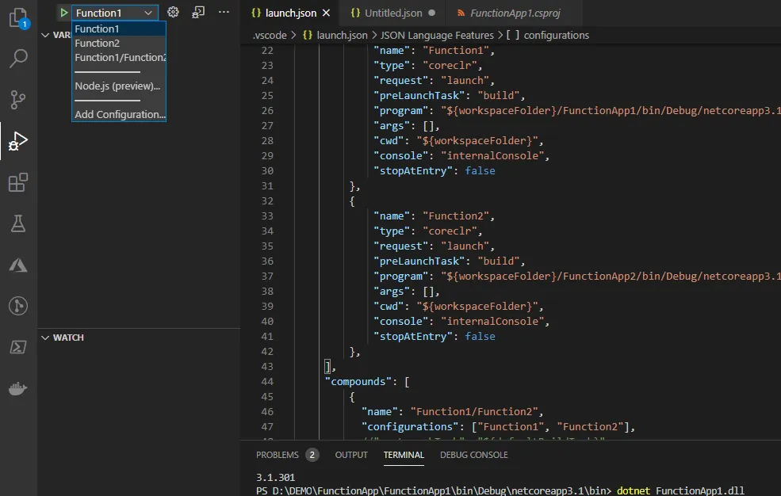The width and height of the screenshot is (781, 496).
Task: Click Add Configuration... in dropdown
Action: click(119, 115)
